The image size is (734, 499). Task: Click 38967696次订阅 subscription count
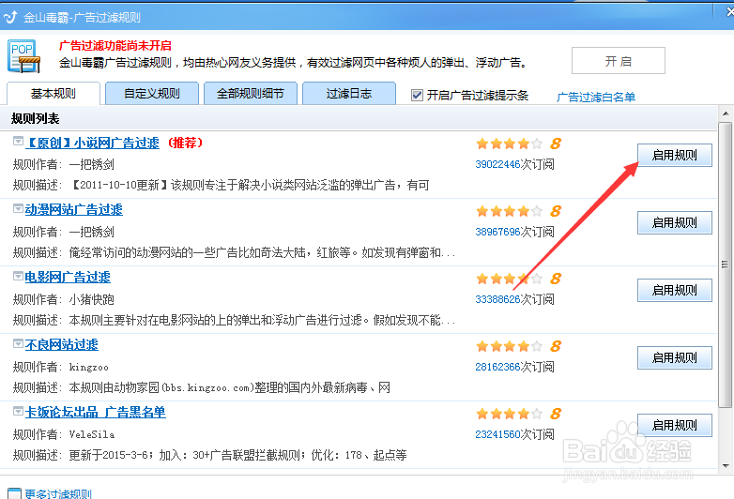pos(514,232)
